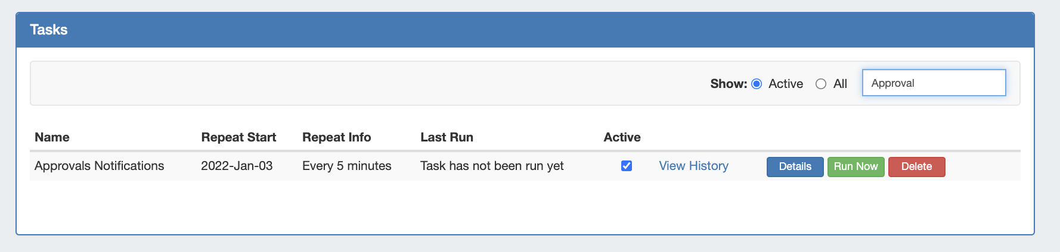This screenshot has height=252, width=1060.
Task: Click the Task has not been run yet text
Action: point(492,166)
